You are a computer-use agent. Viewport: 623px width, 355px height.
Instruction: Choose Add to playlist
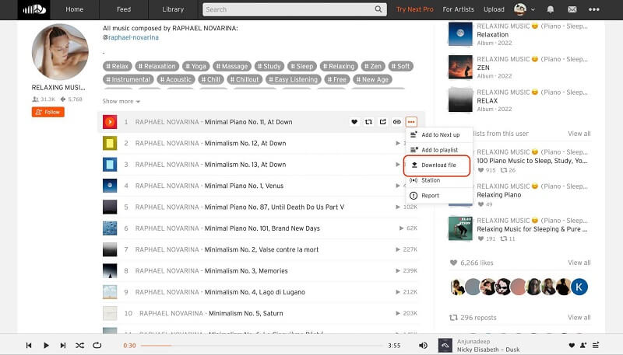pos(438,150)
